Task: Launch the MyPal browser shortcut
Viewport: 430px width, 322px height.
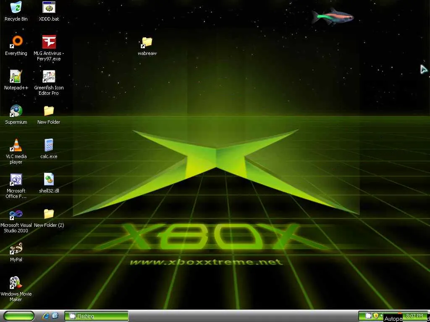Action: click(16, 248)
